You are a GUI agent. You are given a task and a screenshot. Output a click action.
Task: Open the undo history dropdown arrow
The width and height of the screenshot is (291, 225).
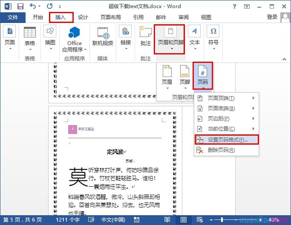pyautogui.click(x=39, y=6)
